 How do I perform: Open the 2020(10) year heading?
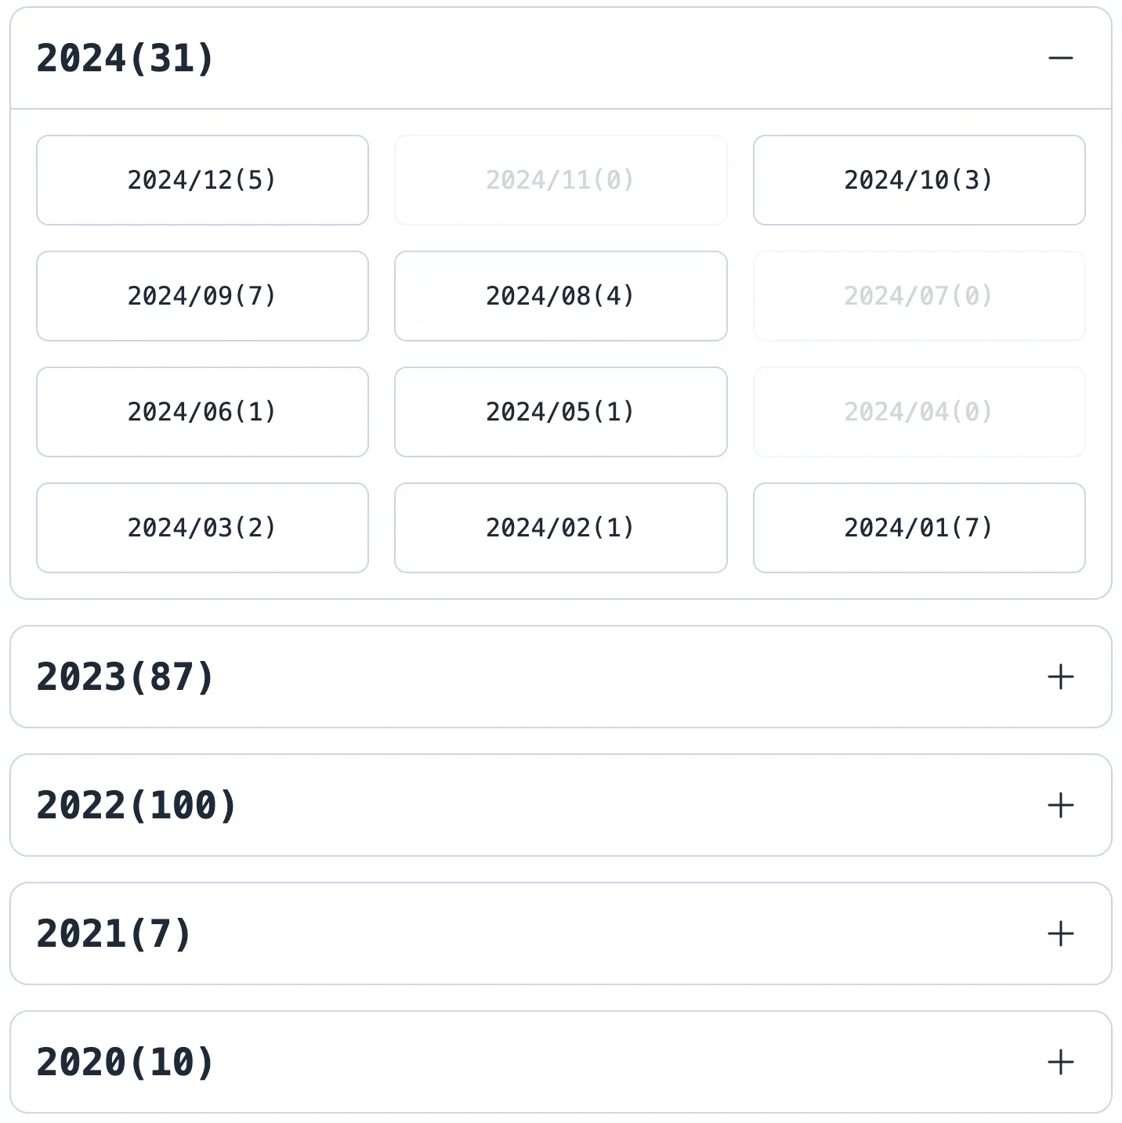pos(125,1062)
